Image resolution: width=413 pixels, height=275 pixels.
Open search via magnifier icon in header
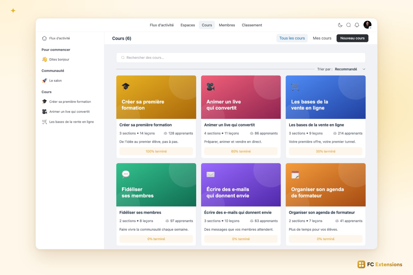[348, 25]
